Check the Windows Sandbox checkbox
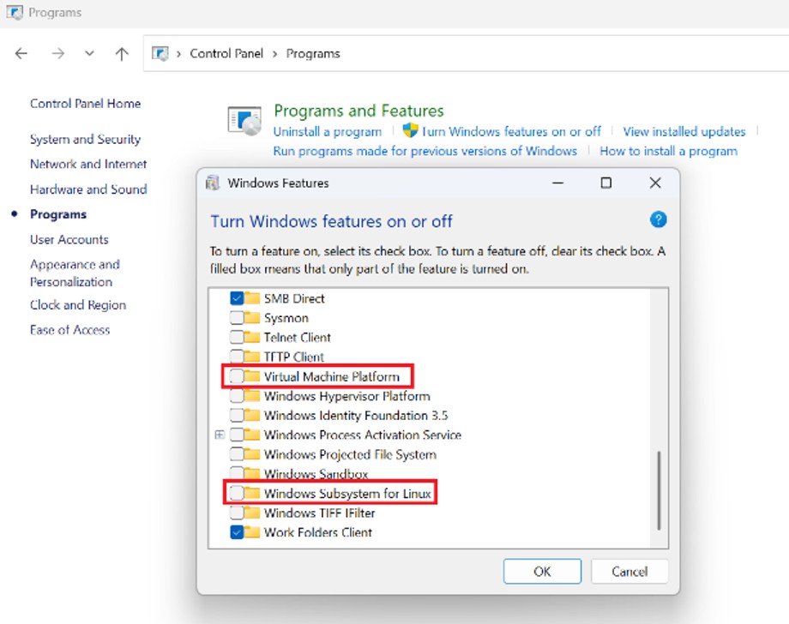Screen dimensions: 789x624 [237, 474]
